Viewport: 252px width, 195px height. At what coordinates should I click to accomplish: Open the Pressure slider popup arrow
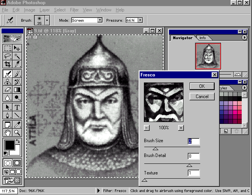[140, 20]
